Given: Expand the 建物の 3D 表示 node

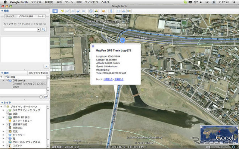Looking at the screenshot, I should tap(3, 117).
